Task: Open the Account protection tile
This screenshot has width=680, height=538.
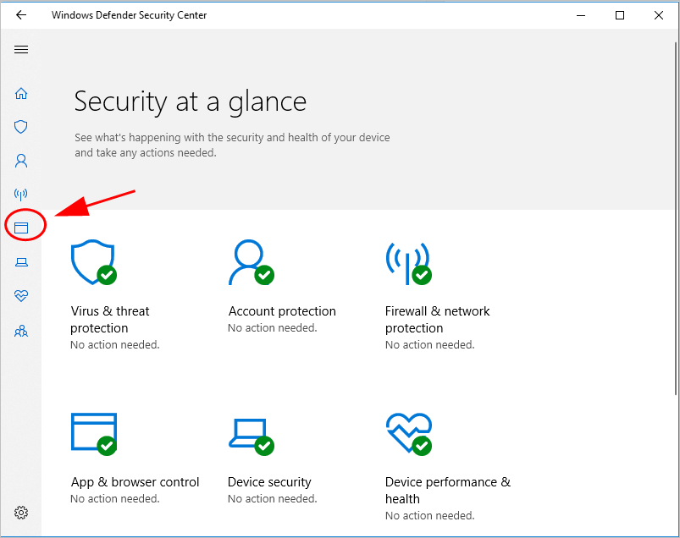Action: 251,264
